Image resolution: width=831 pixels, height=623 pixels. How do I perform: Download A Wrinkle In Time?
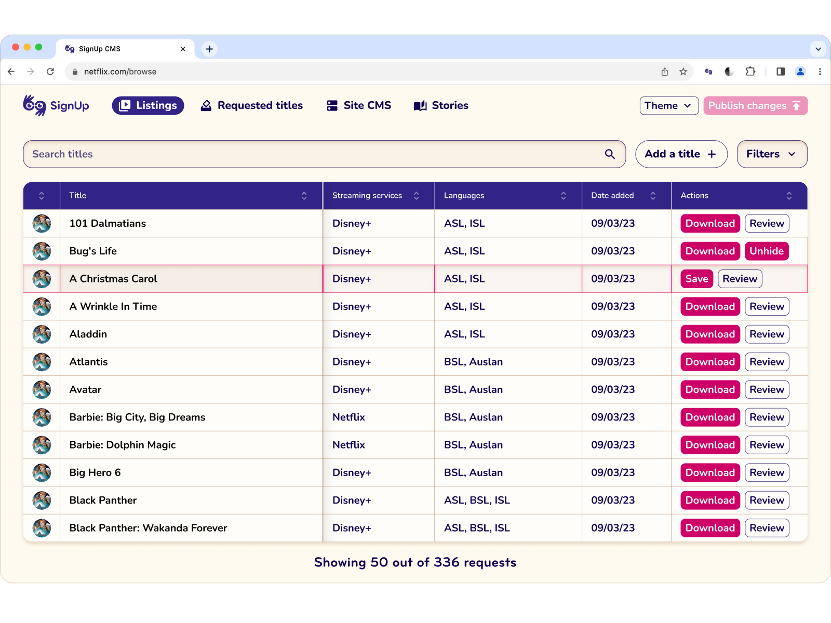click(710, 307)
